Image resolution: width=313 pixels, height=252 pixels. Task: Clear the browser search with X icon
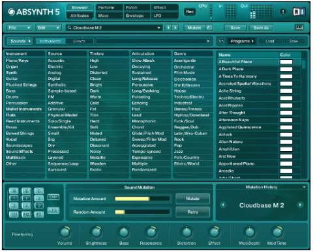click(x=208, y=41)
